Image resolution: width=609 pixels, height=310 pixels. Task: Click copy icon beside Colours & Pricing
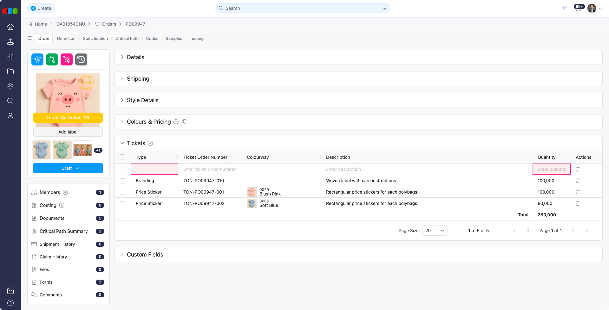tap(184, 122)
